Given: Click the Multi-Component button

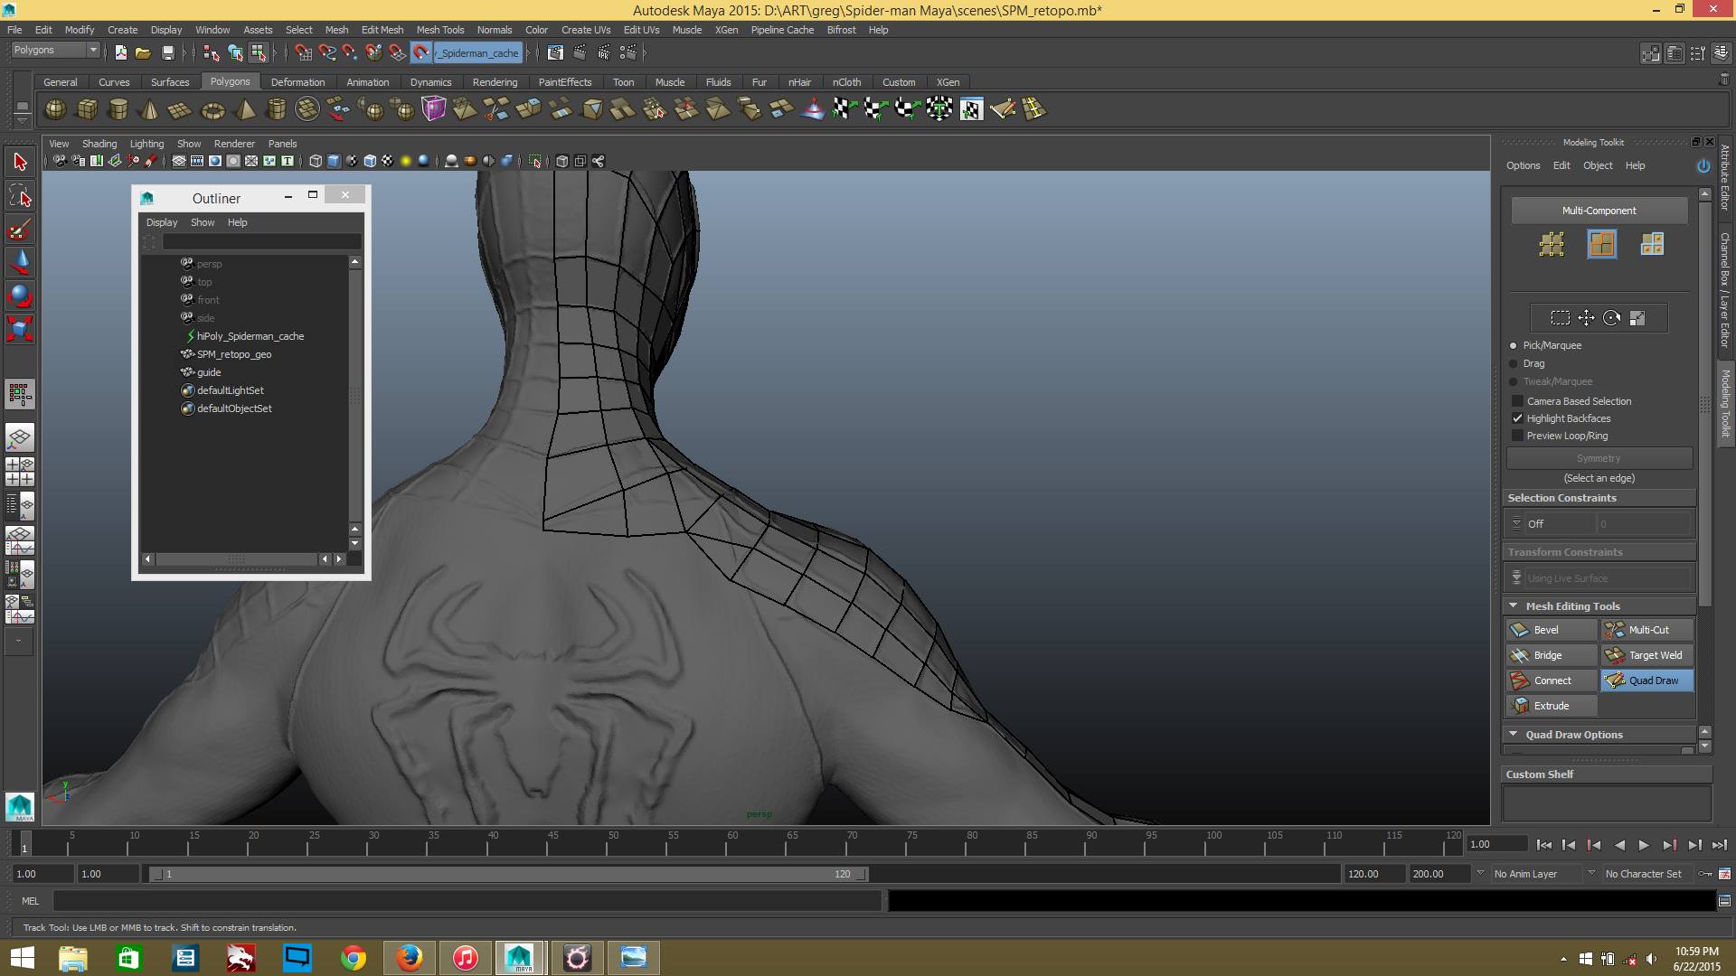Looking at the screenshot, I should click(x=1599, y=211).
